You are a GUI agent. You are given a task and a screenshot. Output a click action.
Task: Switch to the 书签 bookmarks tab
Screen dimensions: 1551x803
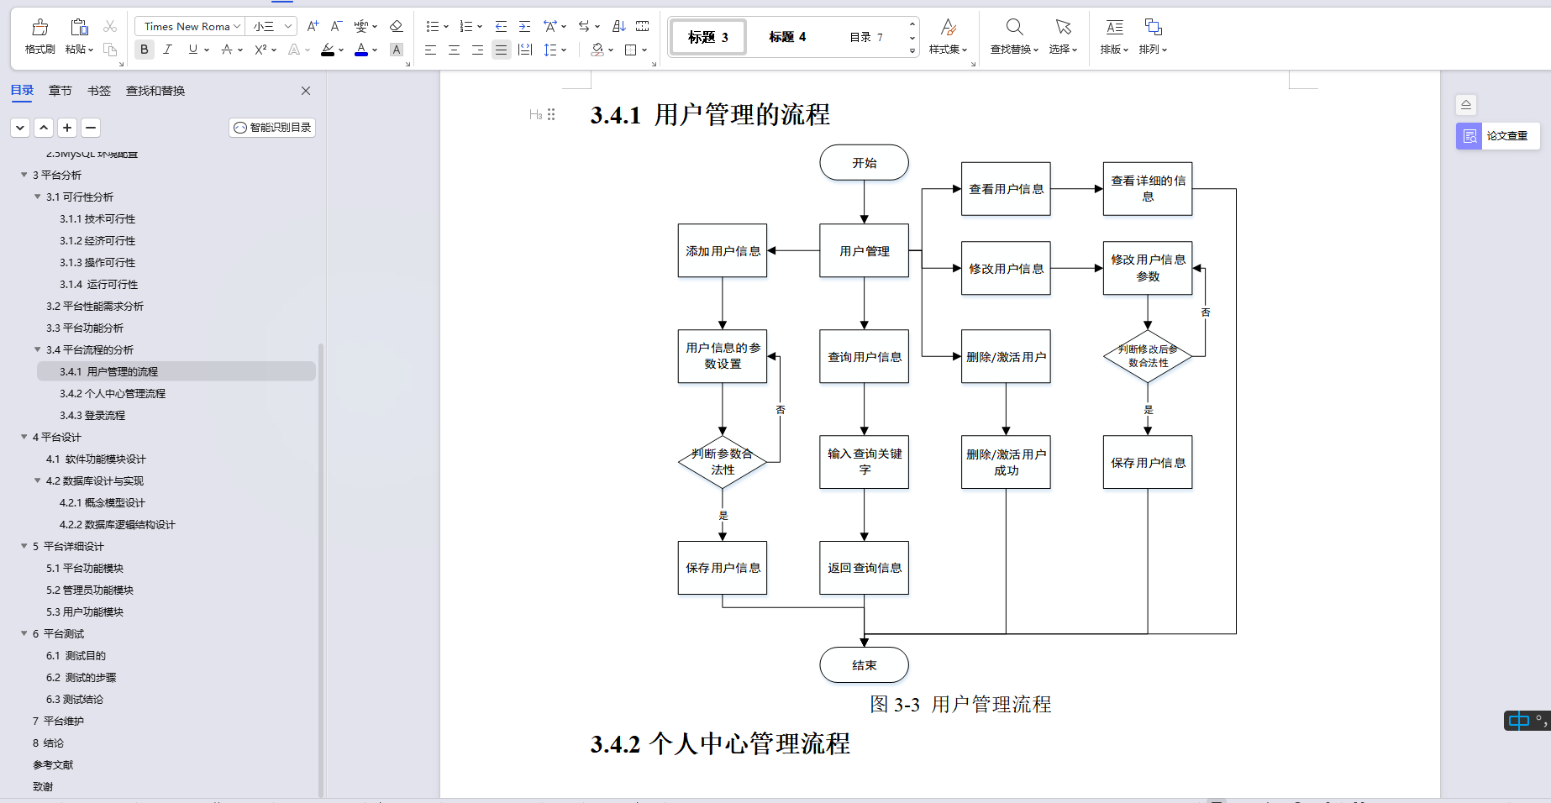(98, 91)
